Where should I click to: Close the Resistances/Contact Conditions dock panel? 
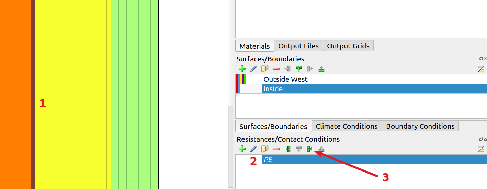coord(485,139)
